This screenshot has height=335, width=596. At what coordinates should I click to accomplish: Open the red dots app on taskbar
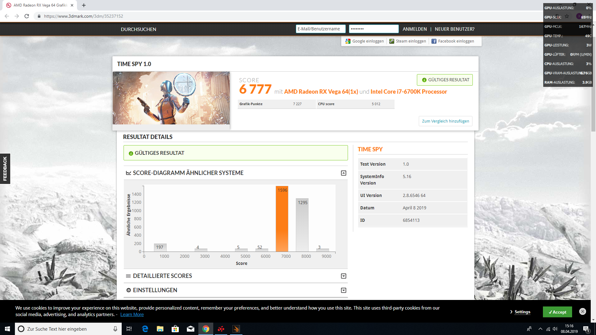click(221, 329)
